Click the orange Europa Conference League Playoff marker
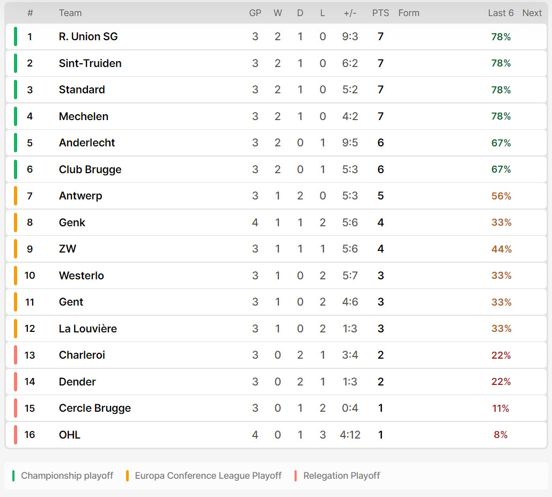552x497 pixels. [127, 476]
